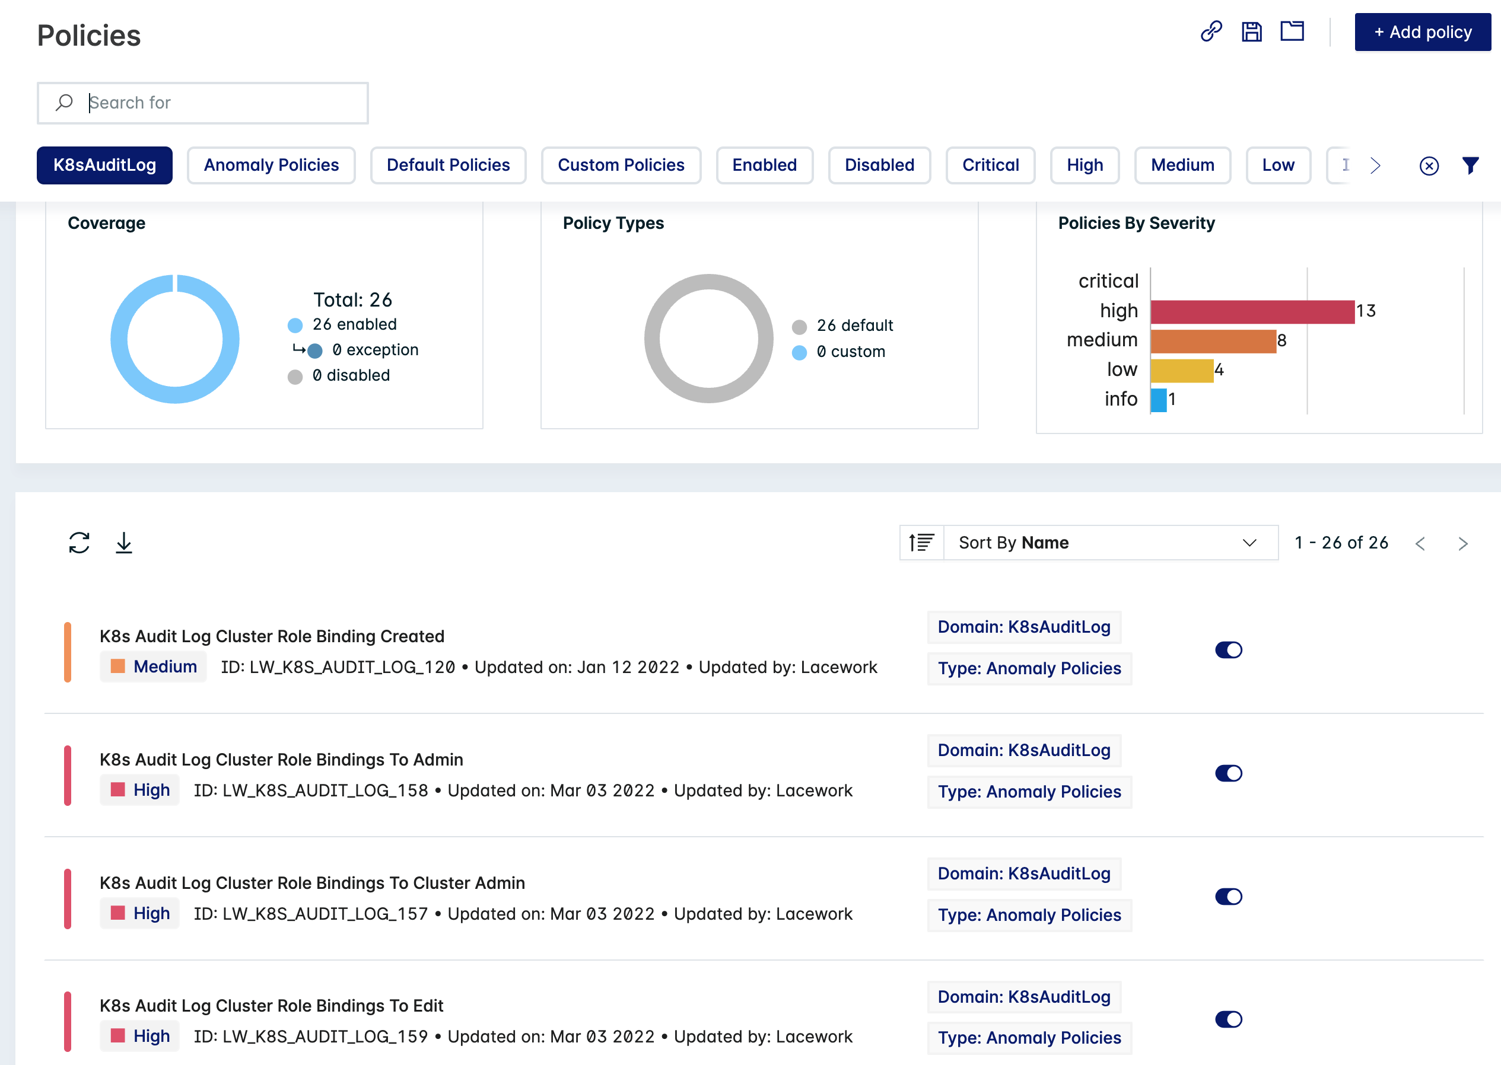Clear all filters using the circled X icon
Viewport: 1501px width, 1065px height.
click(x=1429, y=165)
